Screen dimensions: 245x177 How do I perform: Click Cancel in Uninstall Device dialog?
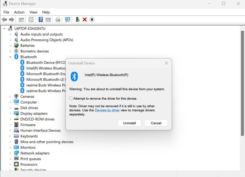[156, 123]
